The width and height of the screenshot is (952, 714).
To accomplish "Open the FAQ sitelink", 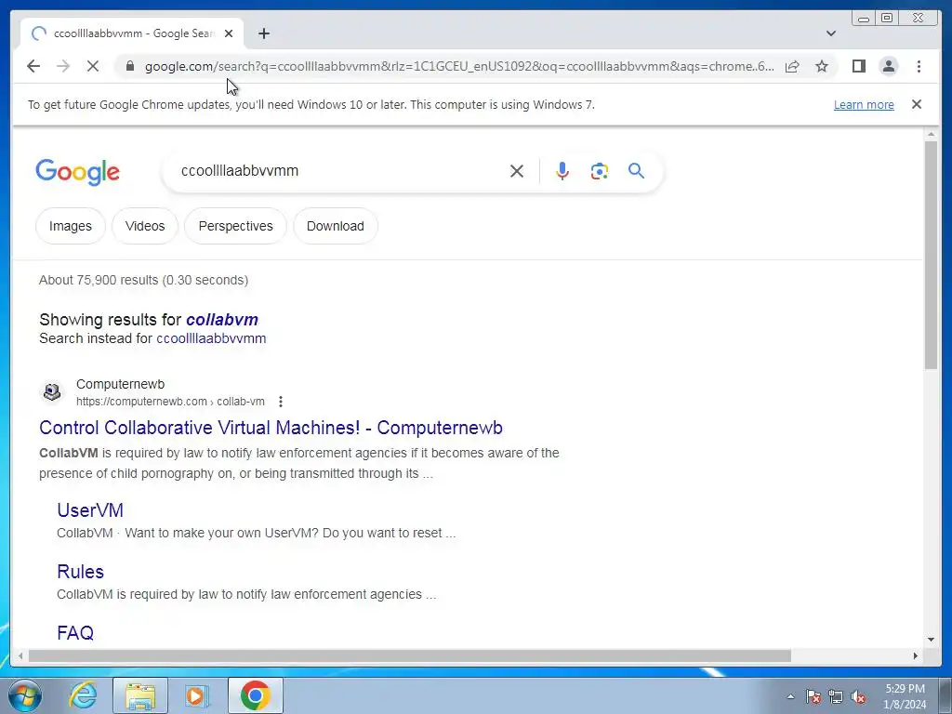I will coord(75,632).
